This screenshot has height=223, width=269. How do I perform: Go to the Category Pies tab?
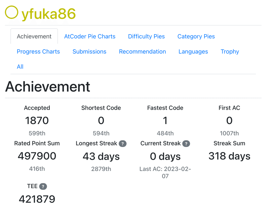coord(196,37)
